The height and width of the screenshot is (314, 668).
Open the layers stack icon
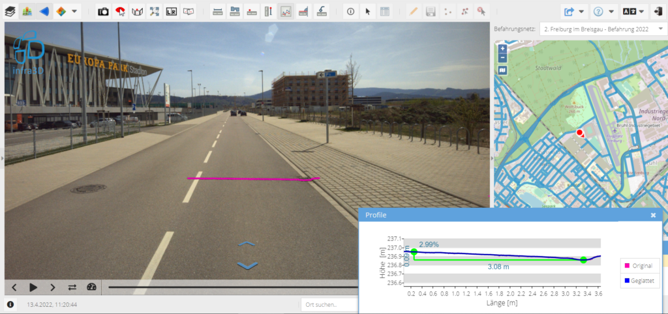coord(10,12)
